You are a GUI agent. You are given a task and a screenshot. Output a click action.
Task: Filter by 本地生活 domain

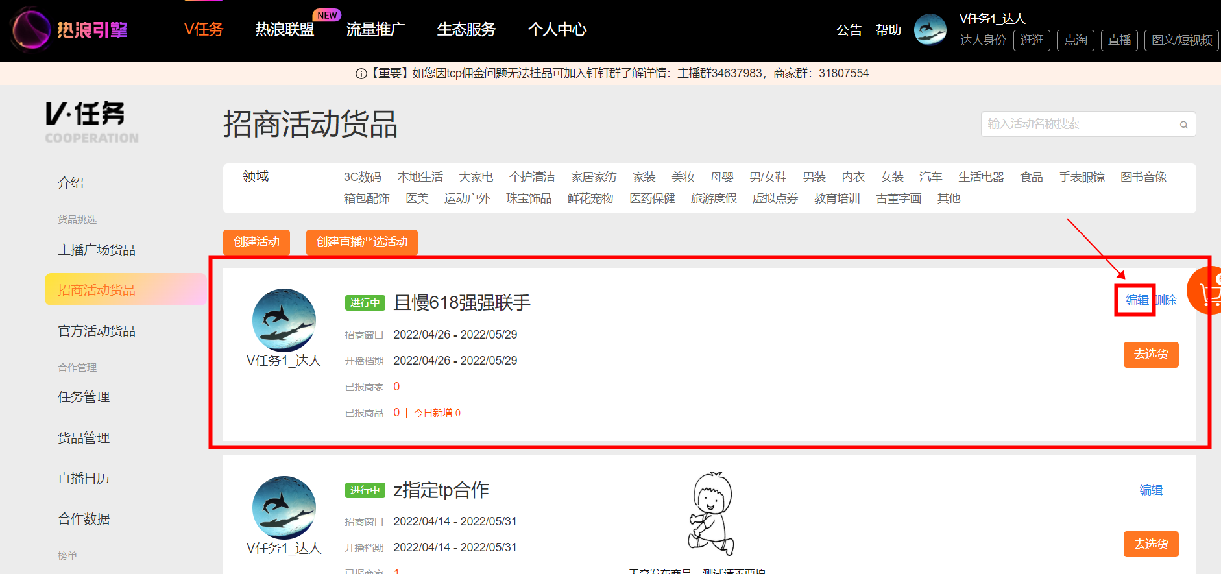pyautogui.click(x=420, y=177)
